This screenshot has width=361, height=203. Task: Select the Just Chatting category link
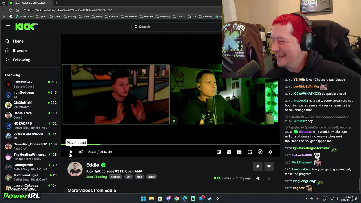click(96, 177)
